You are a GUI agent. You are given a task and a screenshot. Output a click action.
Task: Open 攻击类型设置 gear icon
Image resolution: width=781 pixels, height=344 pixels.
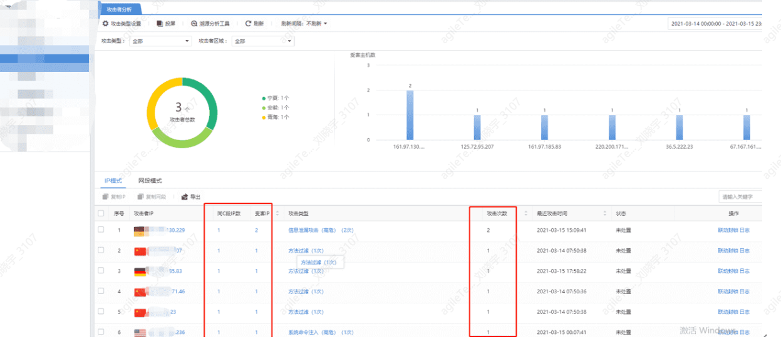pos(105,24)
